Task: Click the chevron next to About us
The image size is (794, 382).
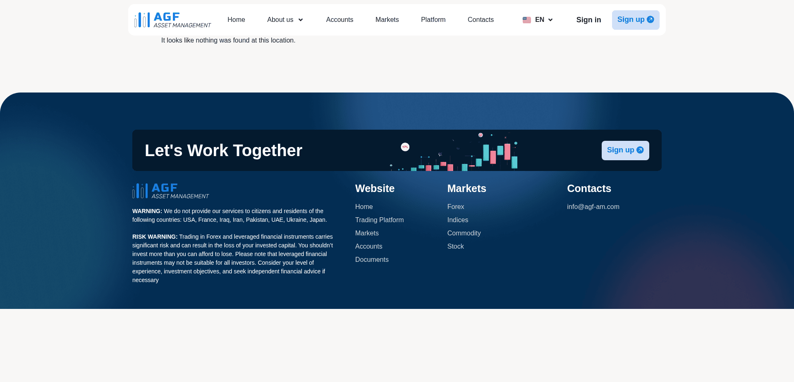Action: [301, 20]
